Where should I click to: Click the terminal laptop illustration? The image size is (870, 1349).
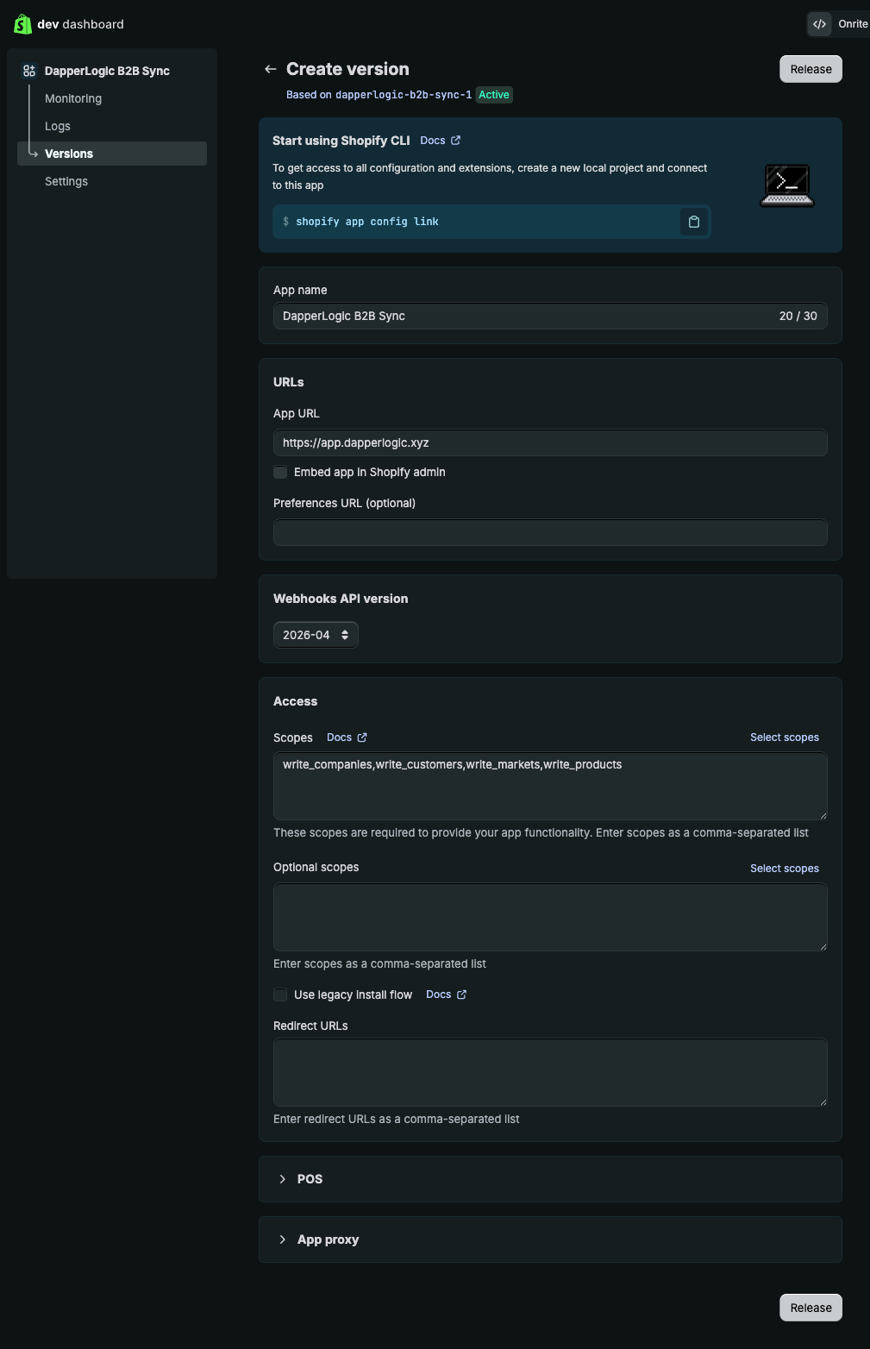[787, 185]
